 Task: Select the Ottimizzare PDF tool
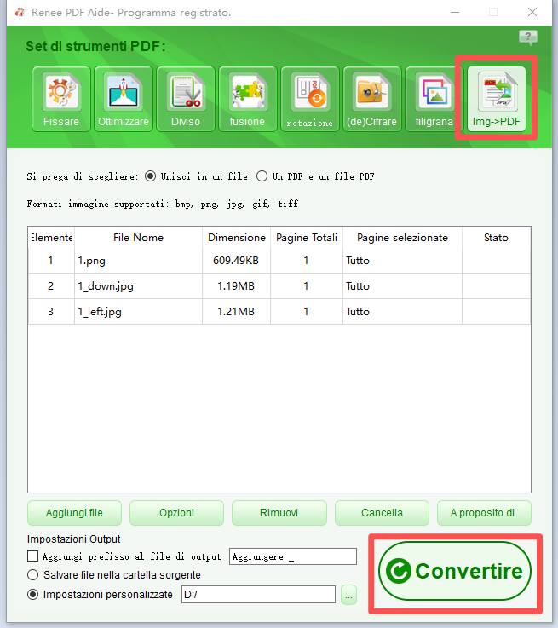point(124,98)
